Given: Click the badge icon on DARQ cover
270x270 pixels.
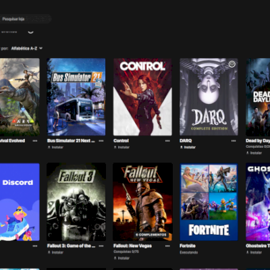Looking at the screenshot, I should (x=232, y=64).
